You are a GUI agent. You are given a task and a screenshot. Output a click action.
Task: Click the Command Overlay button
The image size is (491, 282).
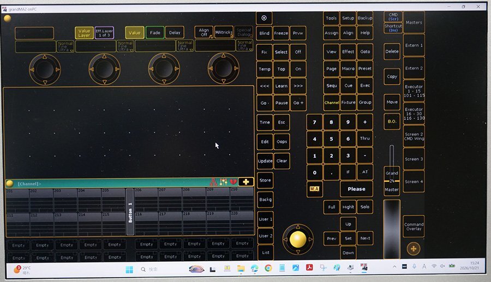pyautogui.click(x=414, y=226)
